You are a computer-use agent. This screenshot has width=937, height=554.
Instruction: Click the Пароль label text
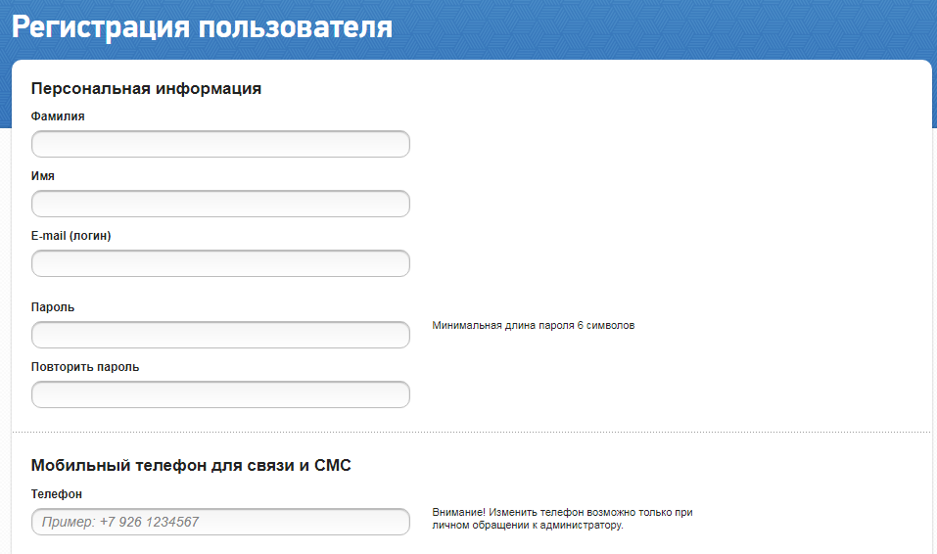click(53, 306)
